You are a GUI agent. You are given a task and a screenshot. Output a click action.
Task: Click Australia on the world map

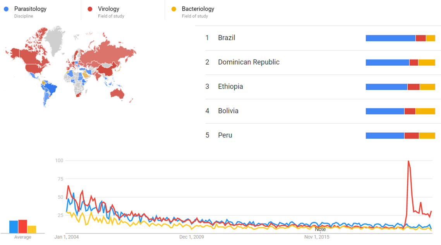121,92
